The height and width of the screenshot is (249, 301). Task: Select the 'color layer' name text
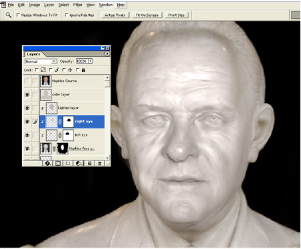point(61,95)
